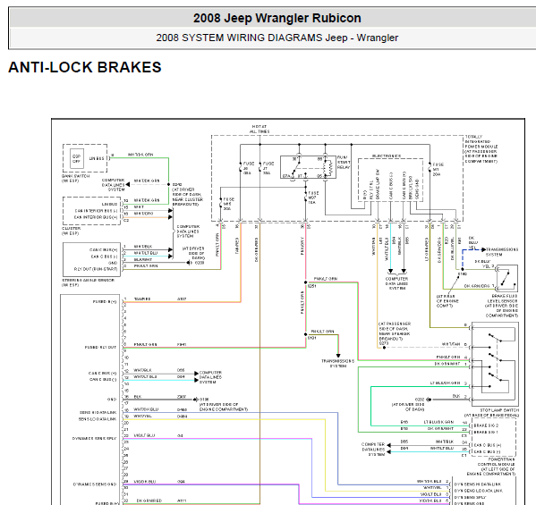The width and height of the screenshot is (536, 505).
Task: Click the S101 splice point
Action: click(x=306, y=334)
